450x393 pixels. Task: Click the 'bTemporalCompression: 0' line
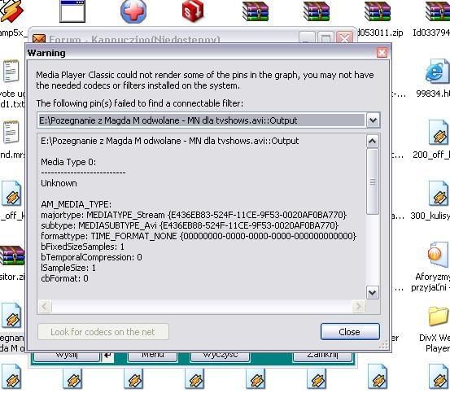pos(91,257)
